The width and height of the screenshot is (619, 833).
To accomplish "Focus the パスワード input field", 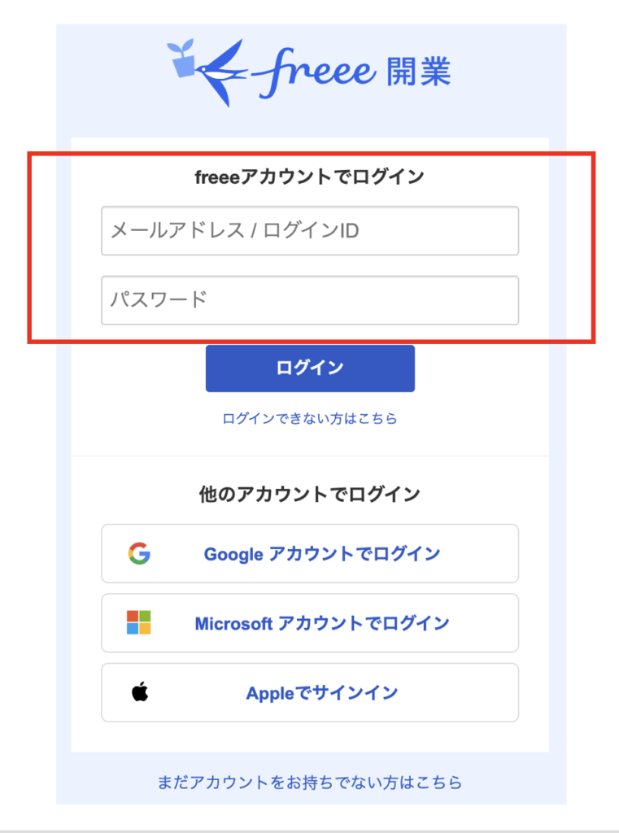I will coord(310,300).
